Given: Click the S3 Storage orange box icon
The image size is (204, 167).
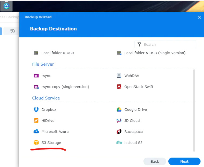Looking at the screenshot, I should (36, 143).
